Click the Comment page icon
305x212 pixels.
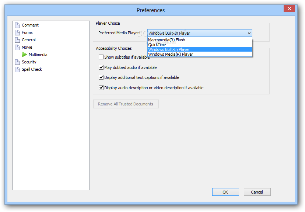point(18,25)
